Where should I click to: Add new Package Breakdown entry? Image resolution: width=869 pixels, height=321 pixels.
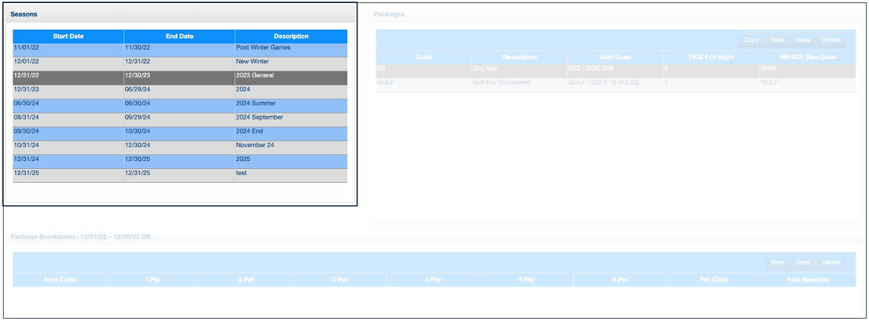click(777, 262)
